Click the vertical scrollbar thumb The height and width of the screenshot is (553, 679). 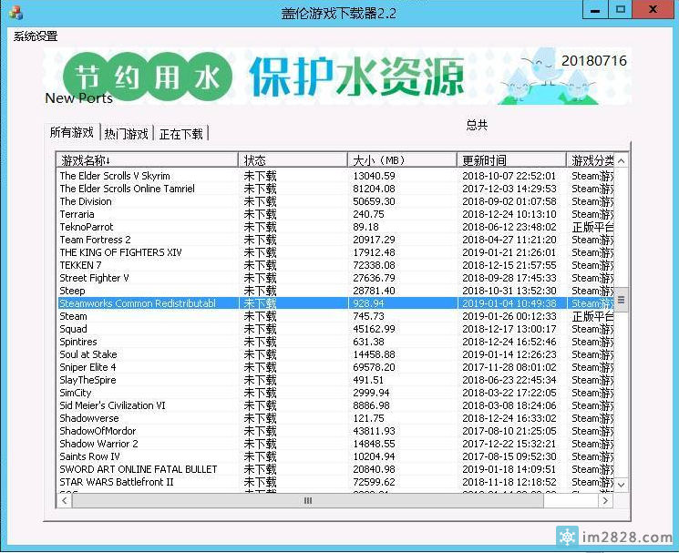coord(622,300)
